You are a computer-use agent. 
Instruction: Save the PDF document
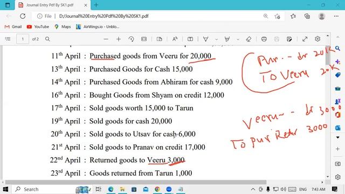tap(277, 39)
